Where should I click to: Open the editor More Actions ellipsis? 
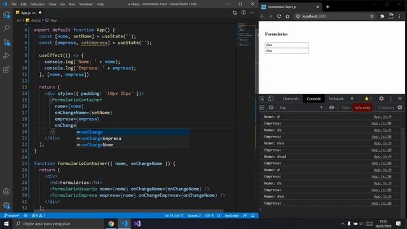(x=252, y=13)
